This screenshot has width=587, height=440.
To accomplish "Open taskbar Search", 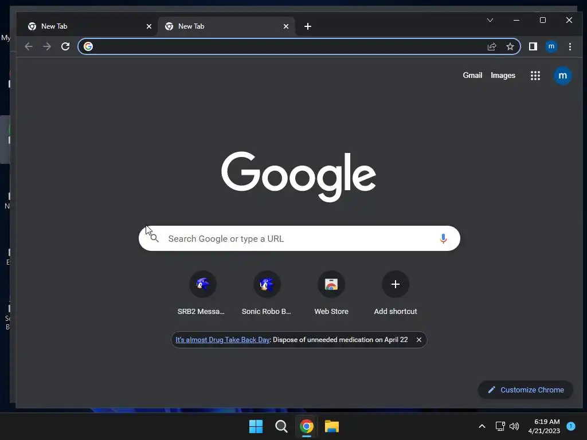I will point(281,426).
